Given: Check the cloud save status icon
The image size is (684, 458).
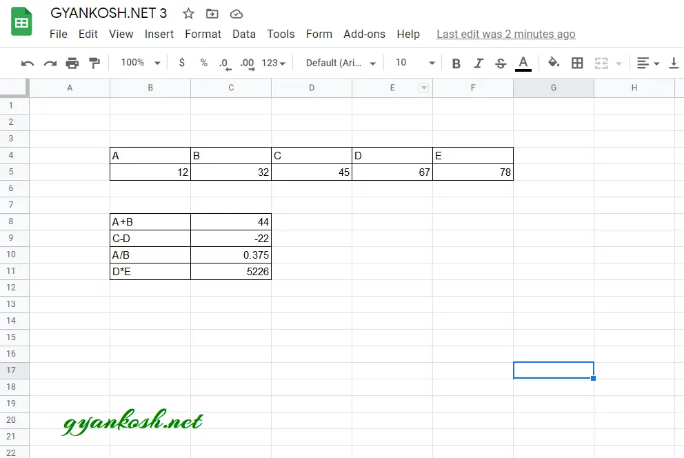Looking at the screenshot, I should pos(236,14).
